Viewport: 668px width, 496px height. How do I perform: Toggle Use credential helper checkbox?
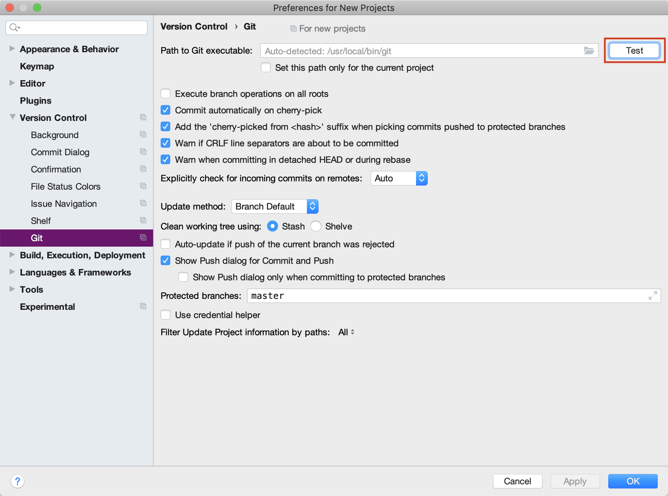pos(166,315)
